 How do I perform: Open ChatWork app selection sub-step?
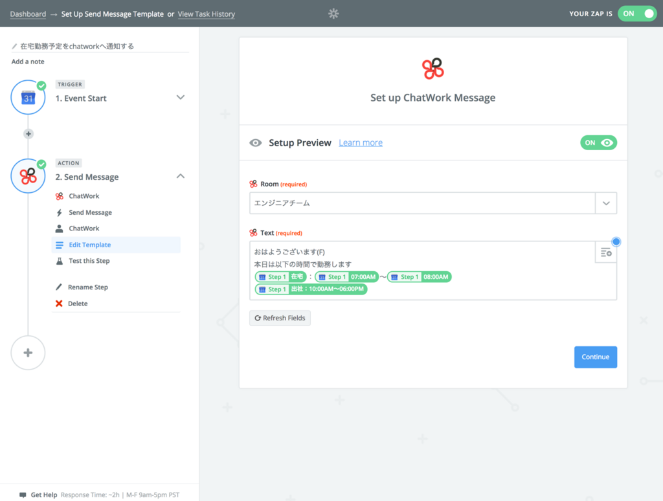coord(84,196)
